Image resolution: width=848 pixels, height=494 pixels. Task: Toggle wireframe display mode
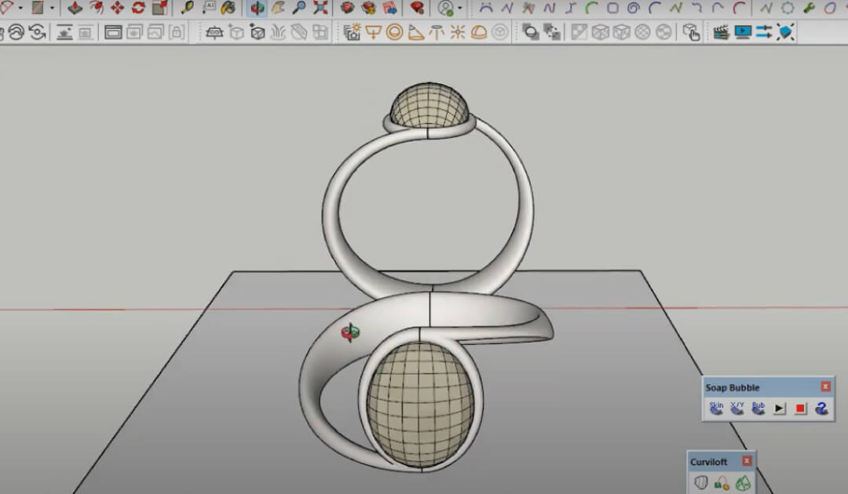click(x=599, y=34)
